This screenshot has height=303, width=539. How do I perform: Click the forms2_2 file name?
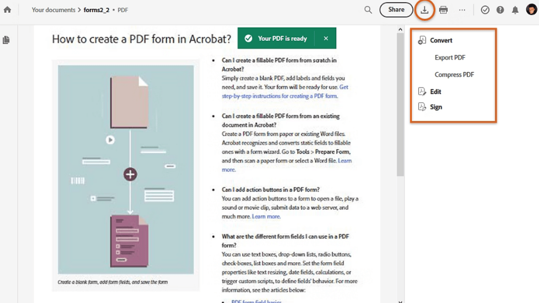click(96, 10)
